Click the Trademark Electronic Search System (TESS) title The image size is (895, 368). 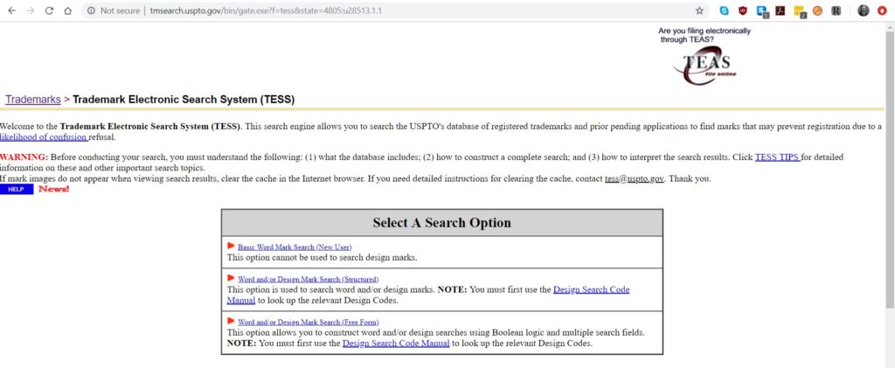click(184, 100)
